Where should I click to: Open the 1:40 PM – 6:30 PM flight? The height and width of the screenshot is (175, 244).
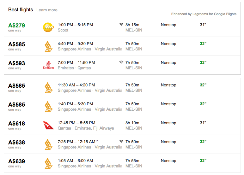[x=75, y=104]
